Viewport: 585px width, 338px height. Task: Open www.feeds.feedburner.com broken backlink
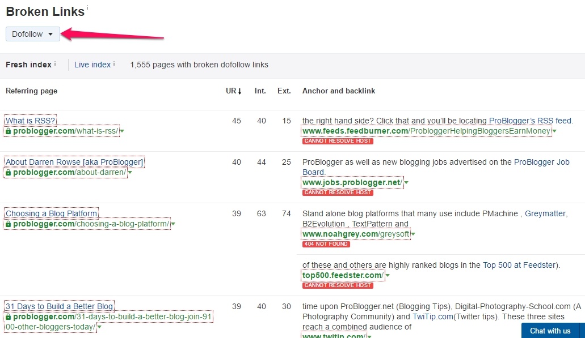pos(426,131)
